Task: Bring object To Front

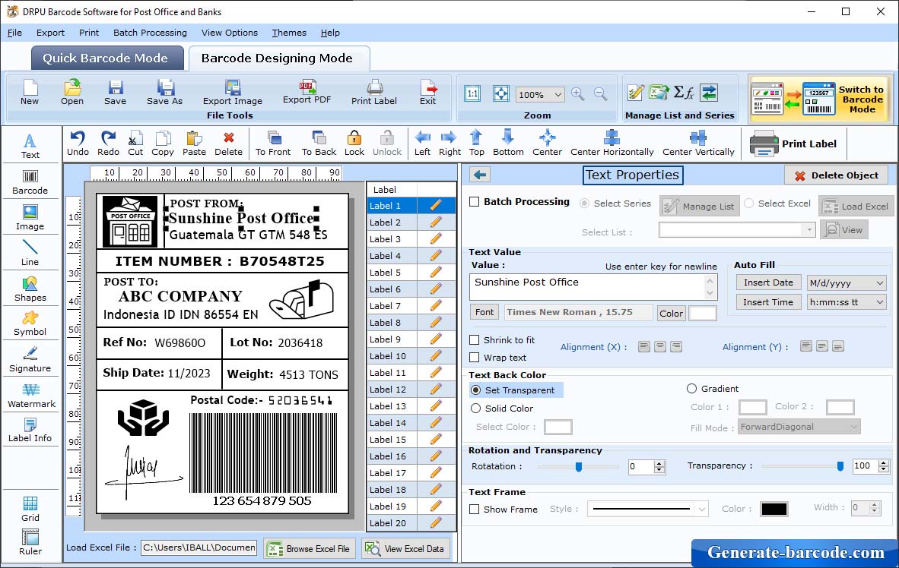Action: 273,144
